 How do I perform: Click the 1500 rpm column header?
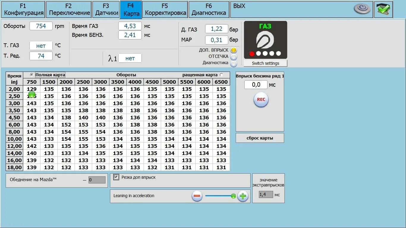[x=49, y=82]
